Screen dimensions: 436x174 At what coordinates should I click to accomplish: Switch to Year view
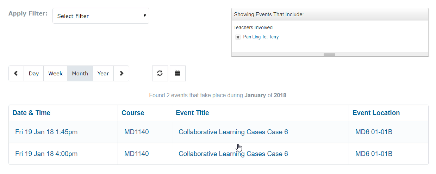pyautogui.click(x=103, y=73)
